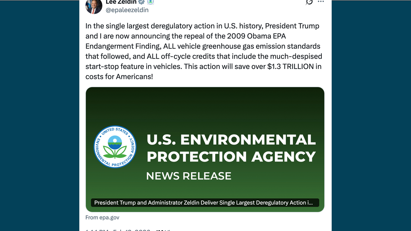Click the verified checkmark beside Lee Zeldin
Image resolution: width=411 pixels, height=231 pixels.
[x=141, y=2]
